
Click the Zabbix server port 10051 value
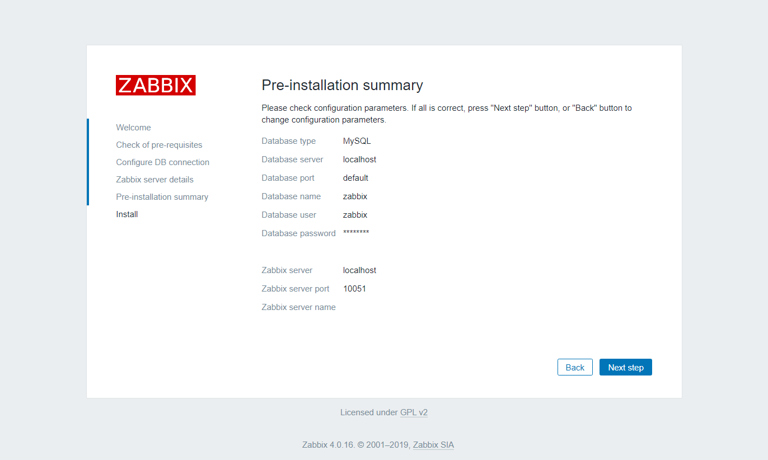(x=354, y=289)
